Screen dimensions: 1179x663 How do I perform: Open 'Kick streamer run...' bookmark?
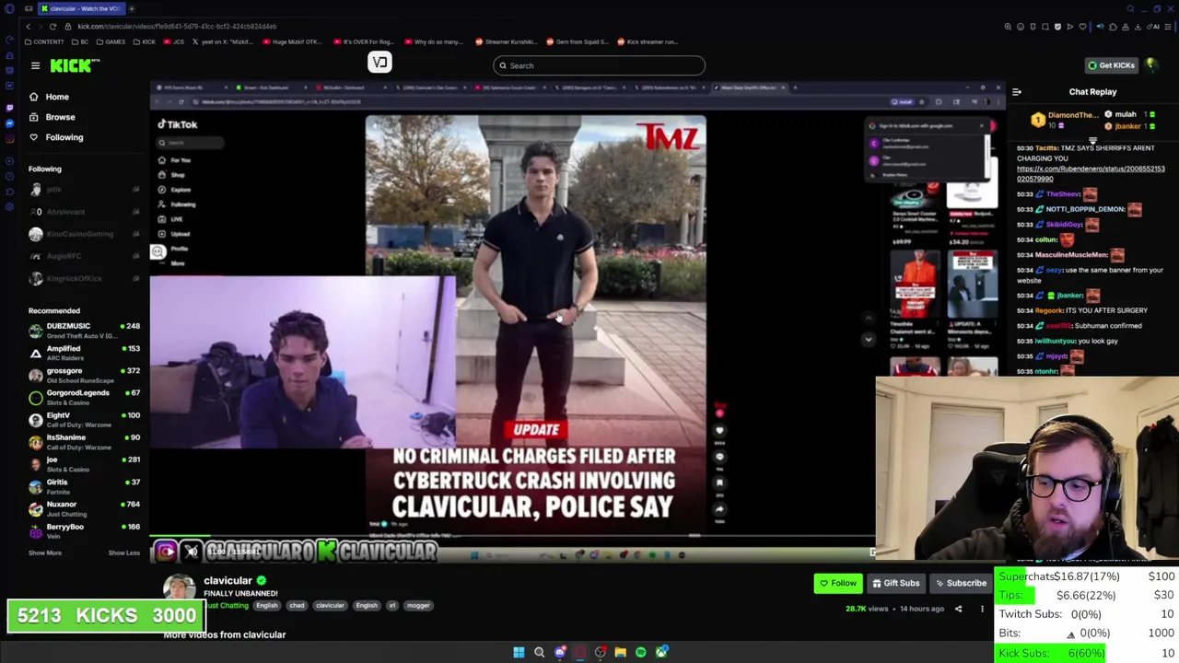click(x=648, y=41)
